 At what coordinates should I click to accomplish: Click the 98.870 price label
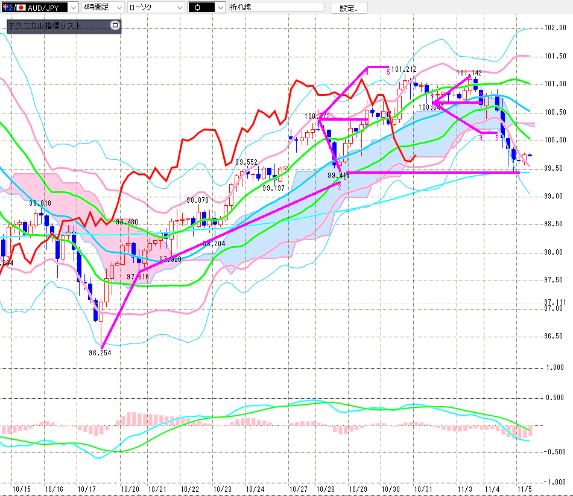197,200
